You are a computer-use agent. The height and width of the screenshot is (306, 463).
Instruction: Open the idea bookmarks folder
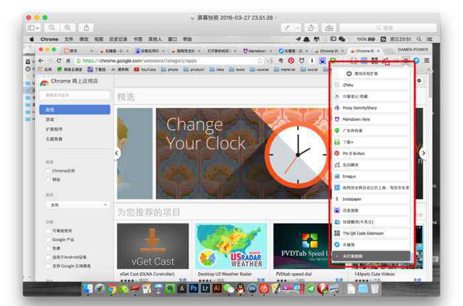[217, 70]
